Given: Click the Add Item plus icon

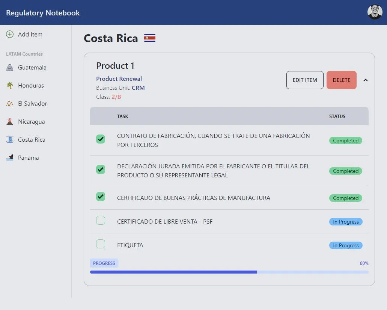Looking at the screenshot, I should coord(10,35).
